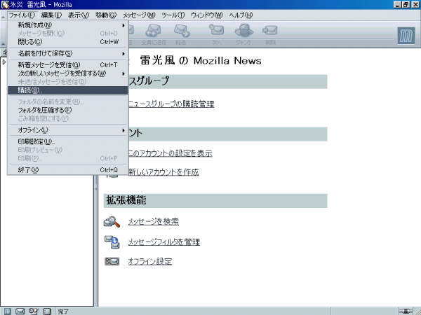Expand 次の新しいメッセージを受信する(W) submenu
This screenshot has width=421, height=315.
[68, 73]
